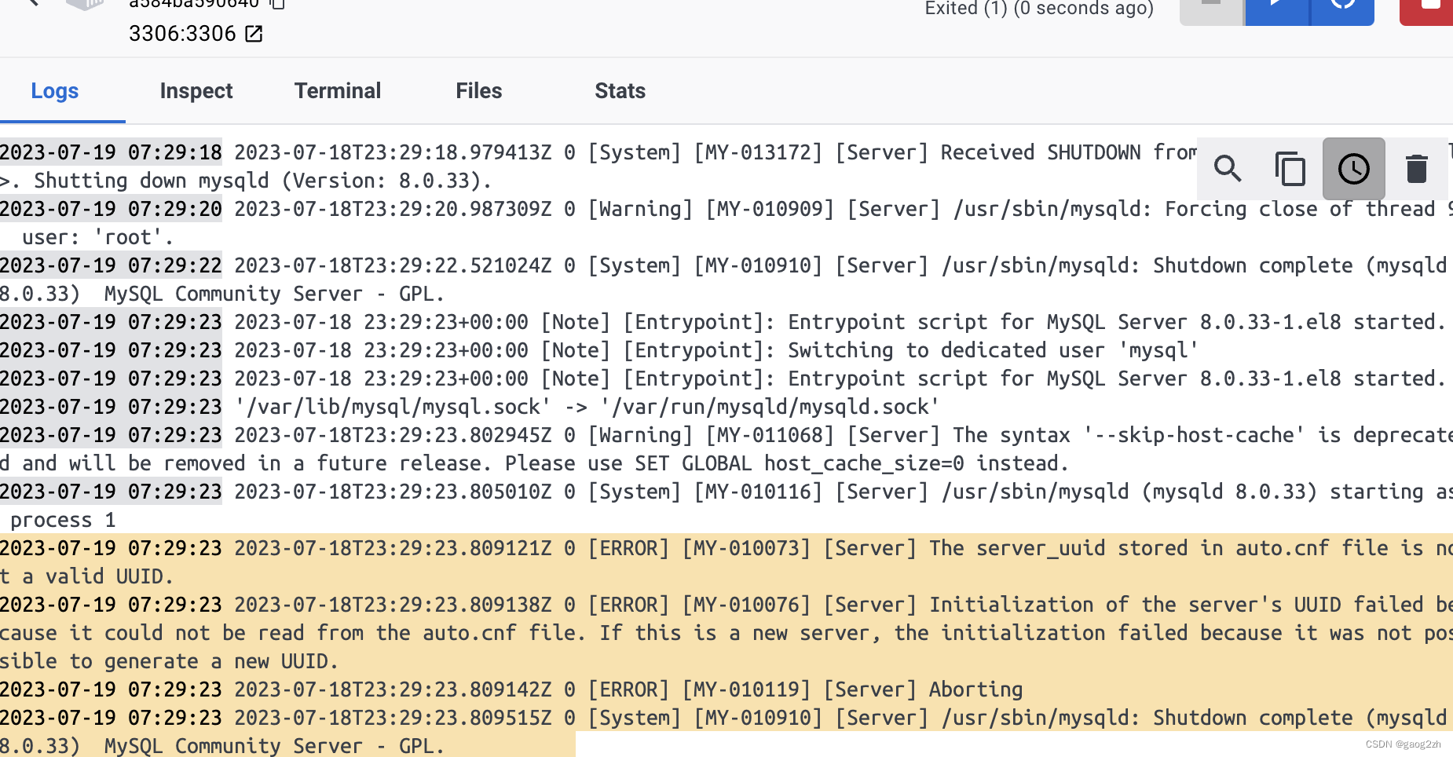Open the Inspect tab
This screenshot has width=1453, height=757.
[x=196, y=91]
